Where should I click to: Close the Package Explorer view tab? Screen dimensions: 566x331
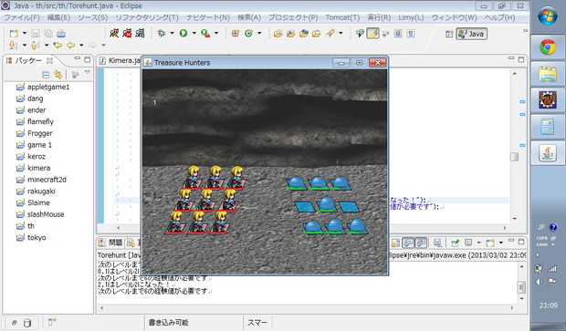pos(50,60)
